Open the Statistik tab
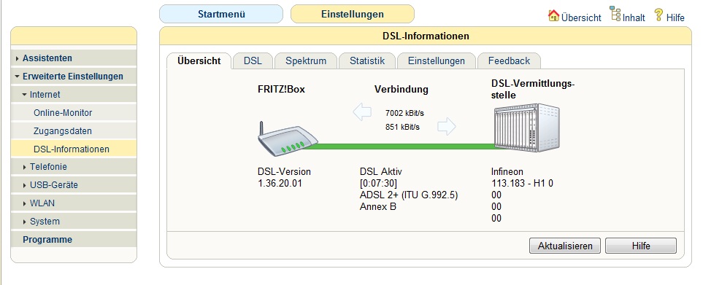Viewport: 703px width, 285px height. pos(367,60)
